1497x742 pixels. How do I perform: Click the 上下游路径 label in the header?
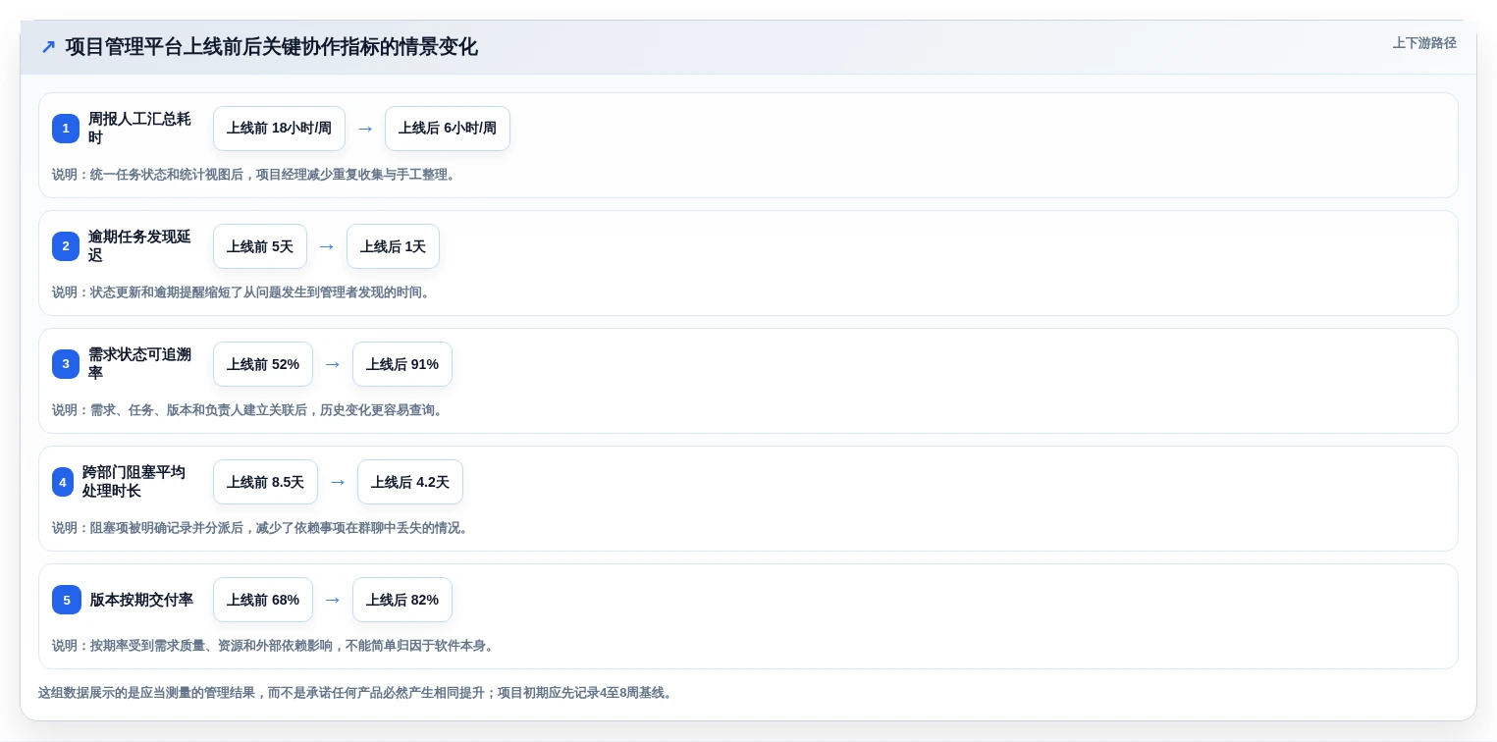[1424, 43]
